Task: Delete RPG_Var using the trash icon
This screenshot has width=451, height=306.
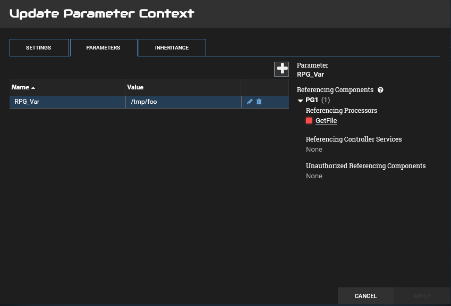Action: point(259,102)
